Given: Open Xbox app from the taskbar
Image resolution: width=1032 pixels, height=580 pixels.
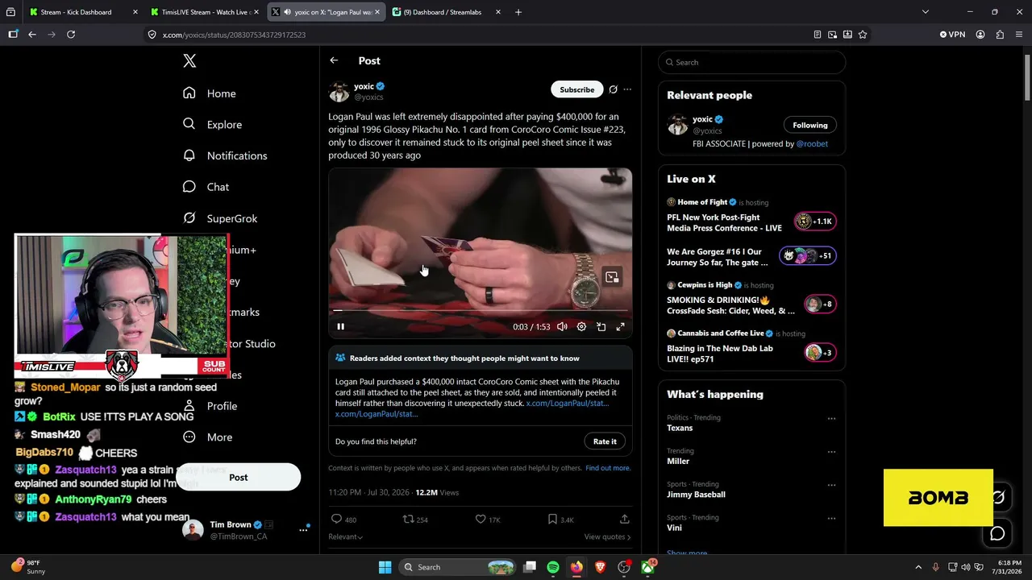Looking at the screenshot, I should [647, 567].
